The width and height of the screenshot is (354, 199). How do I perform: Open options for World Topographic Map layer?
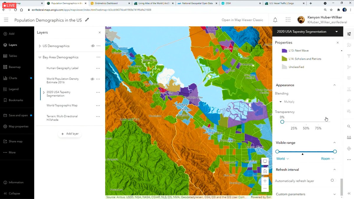click(98, 105)
